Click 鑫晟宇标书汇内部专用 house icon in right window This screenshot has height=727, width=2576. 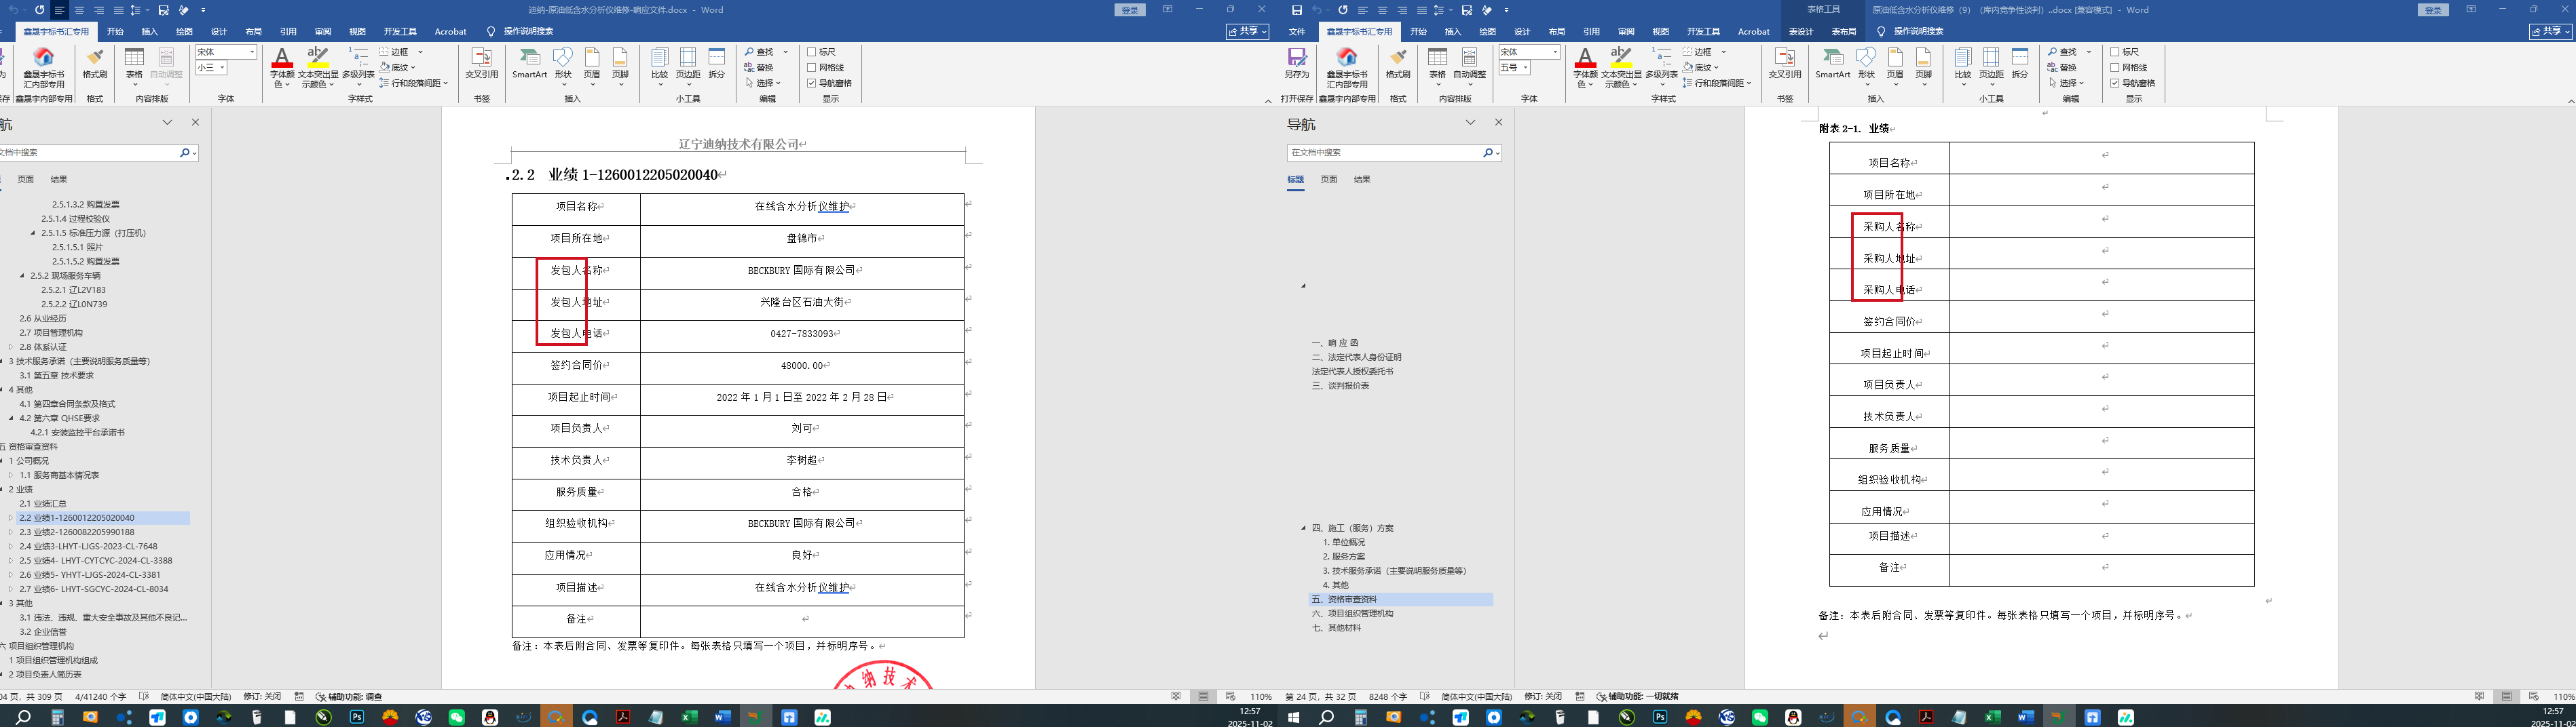click(x=1347, y=66)
